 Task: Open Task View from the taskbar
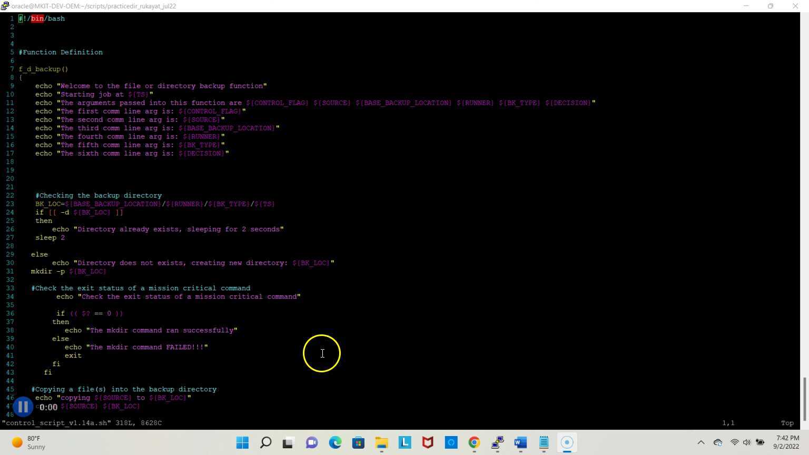(x=287, y=442)
